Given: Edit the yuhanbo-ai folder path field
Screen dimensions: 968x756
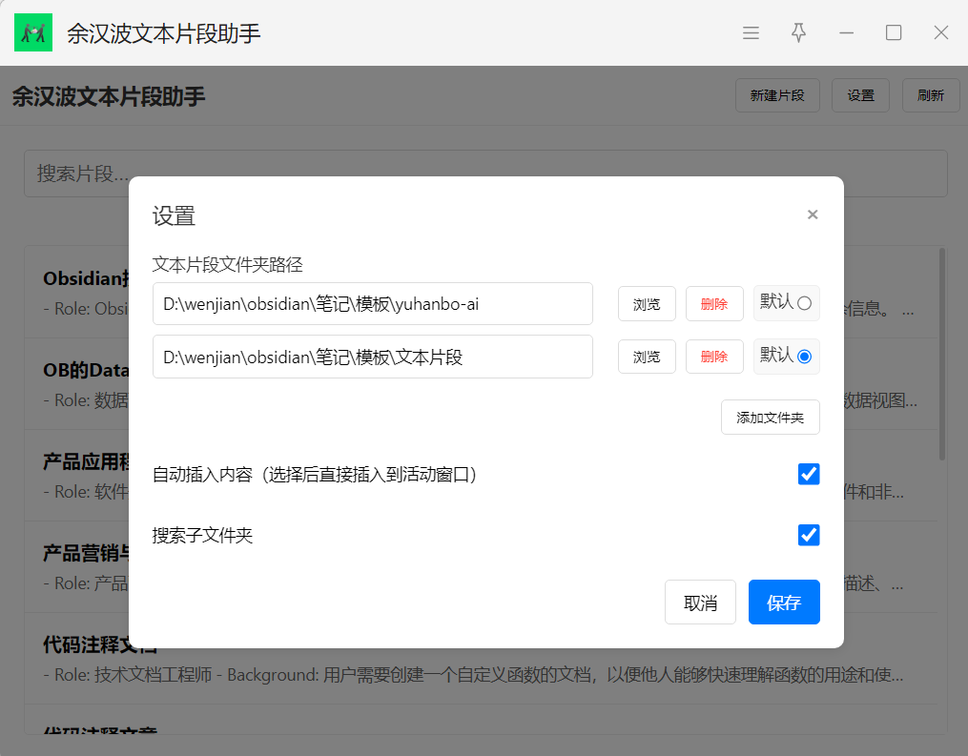Looking at the screenshot, I should (x=372, y=303).
